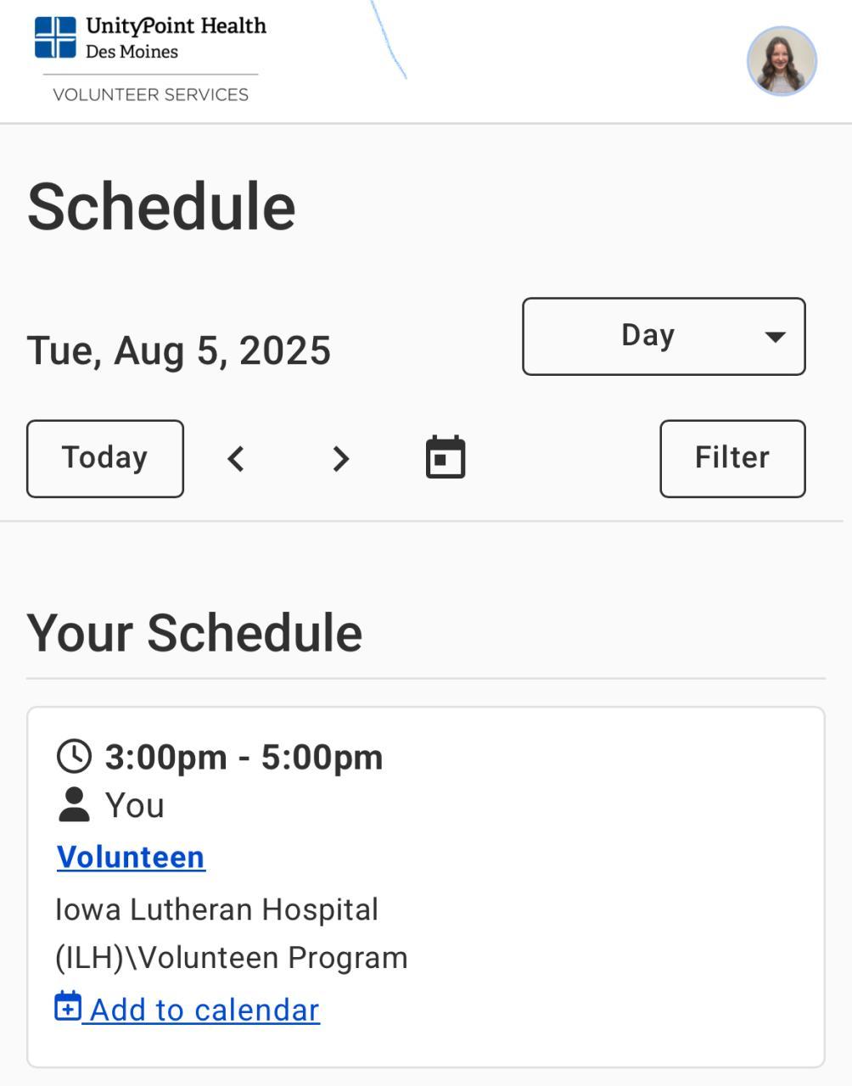Select the 3:00pm - 5:00pm shift time

(244, 757)
